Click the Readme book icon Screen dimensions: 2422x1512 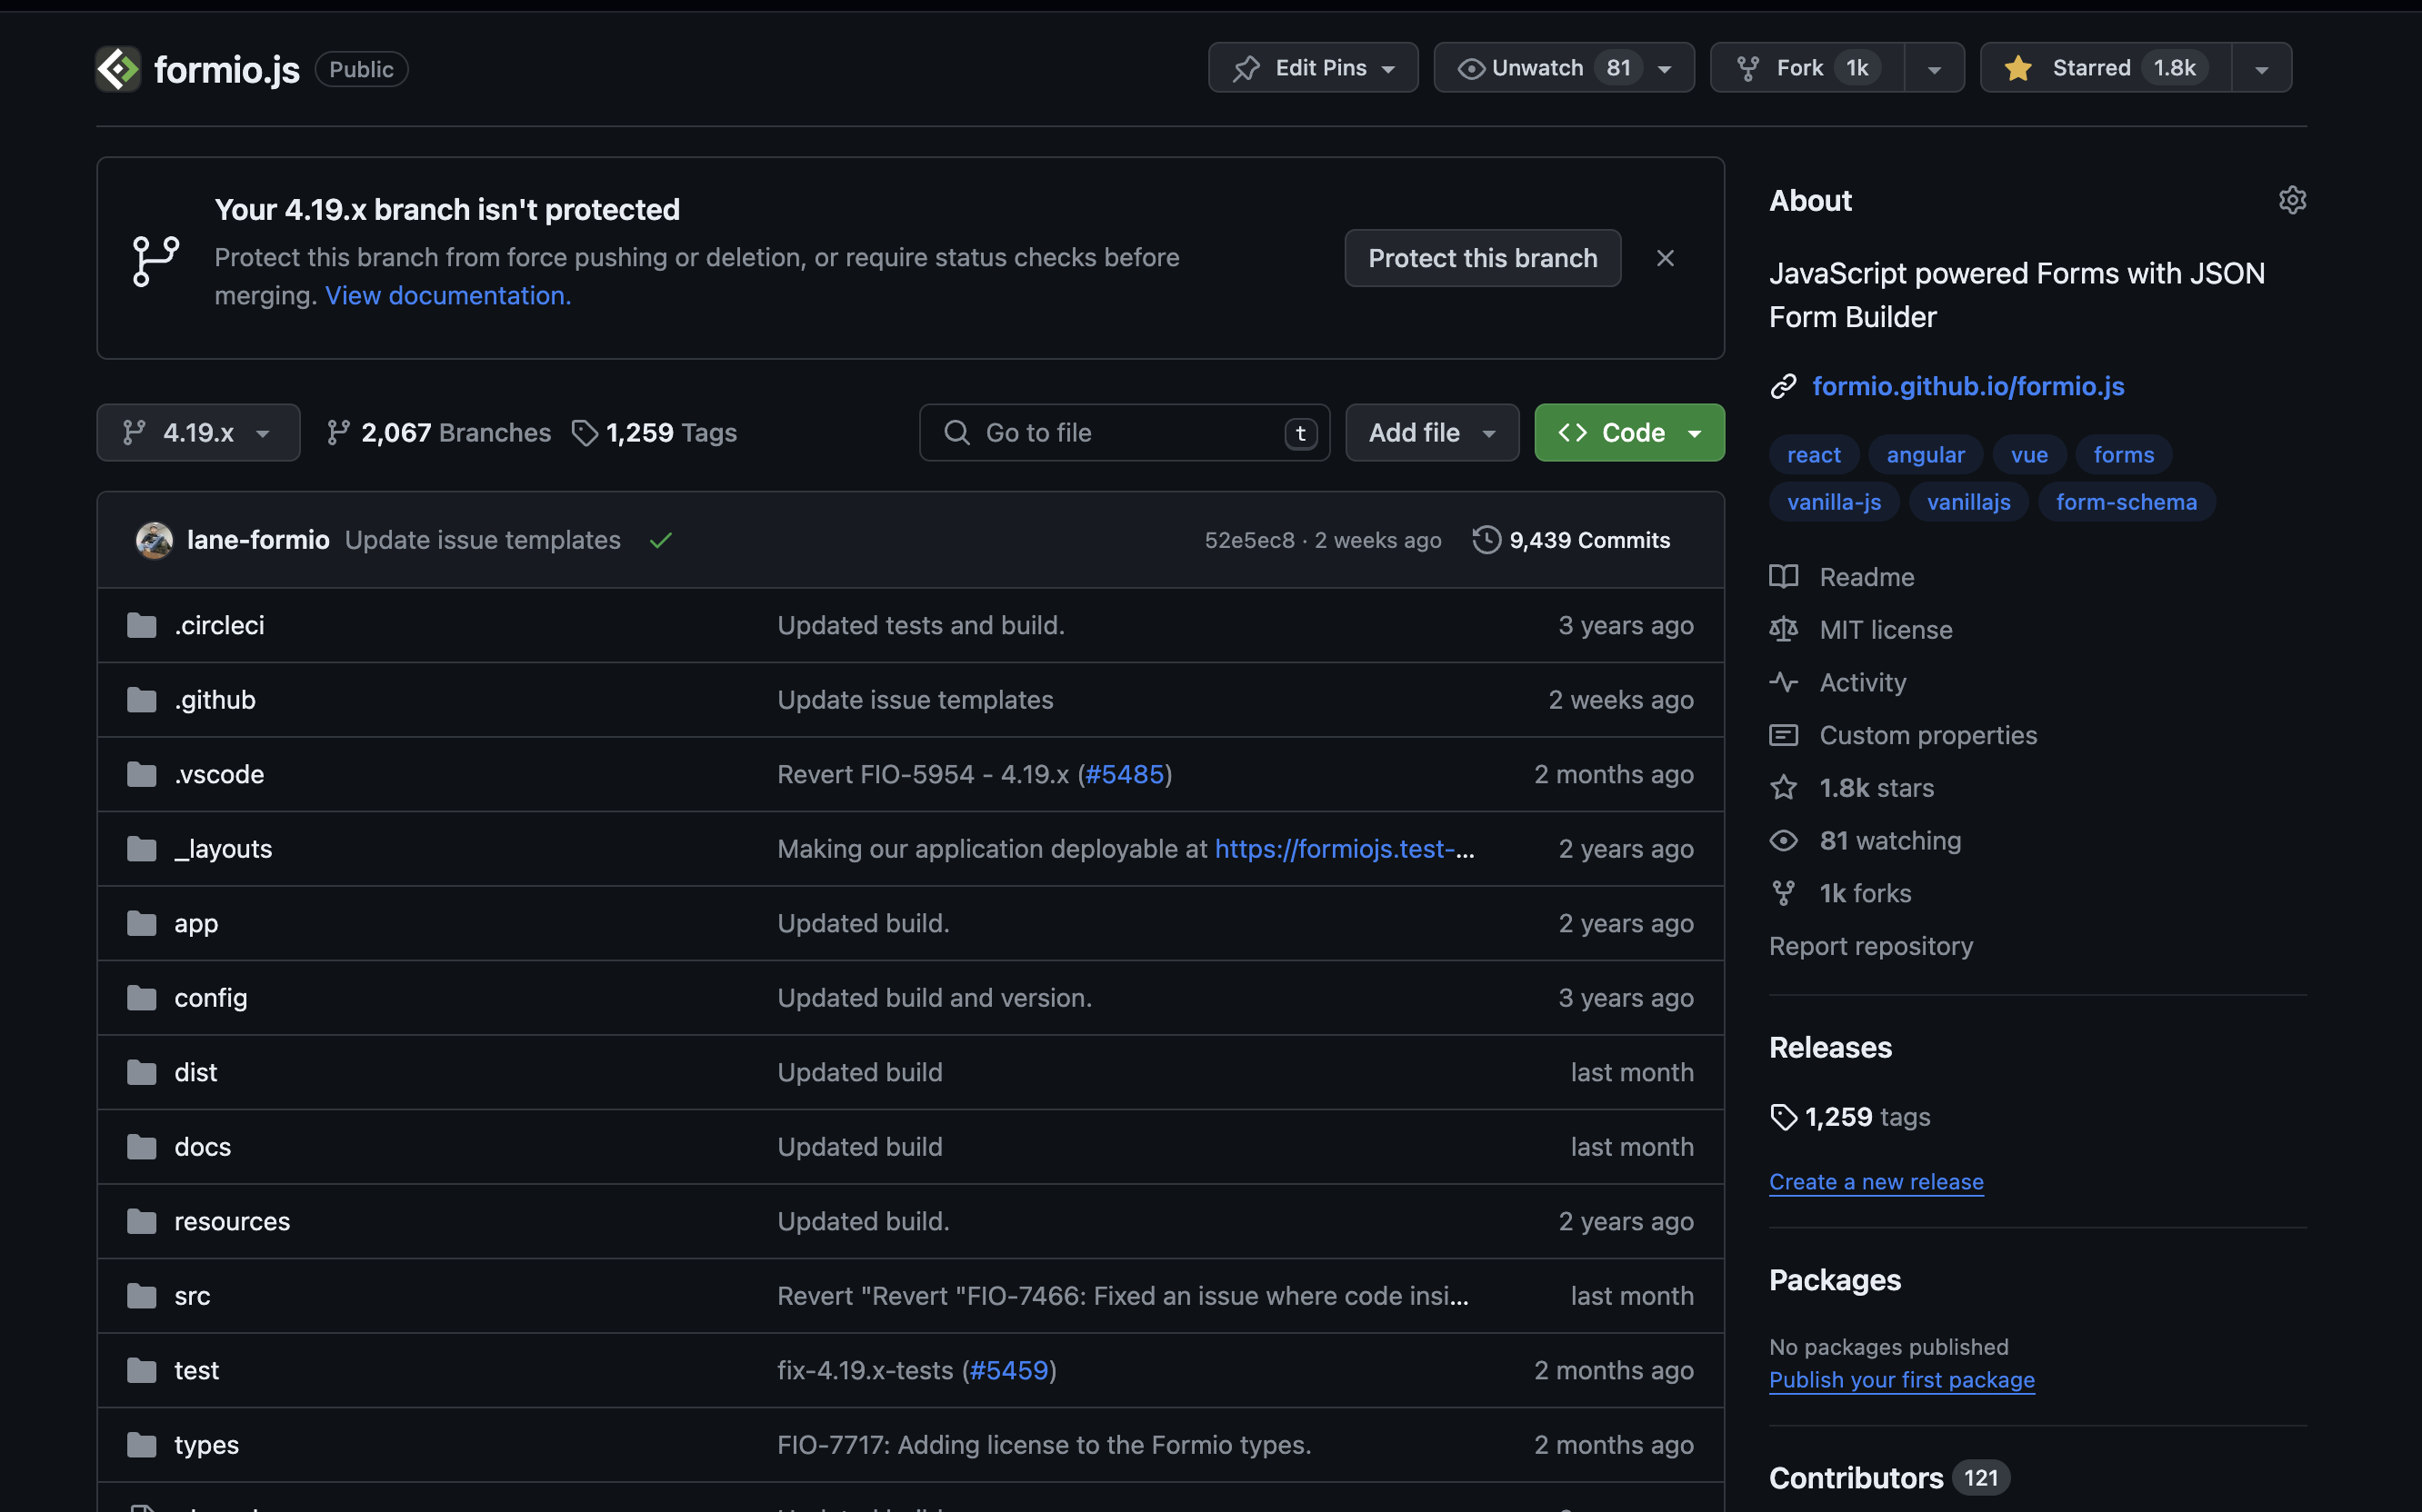pos(1784,577)
